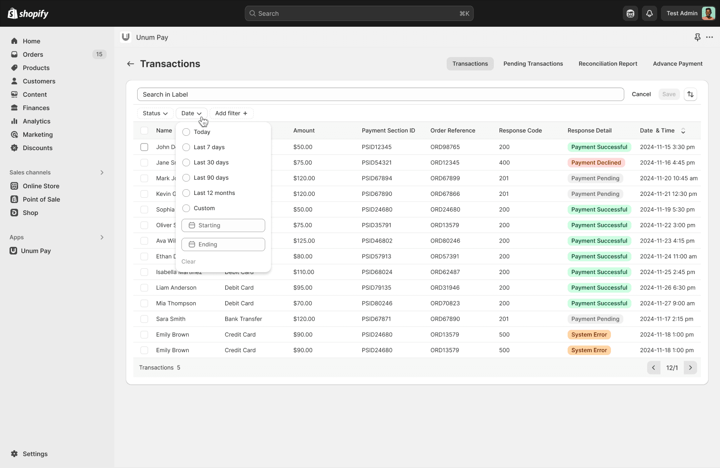Select the Last 7 days radio option
Viewport: 720px width, 468px height.
(x=186, y=147)
